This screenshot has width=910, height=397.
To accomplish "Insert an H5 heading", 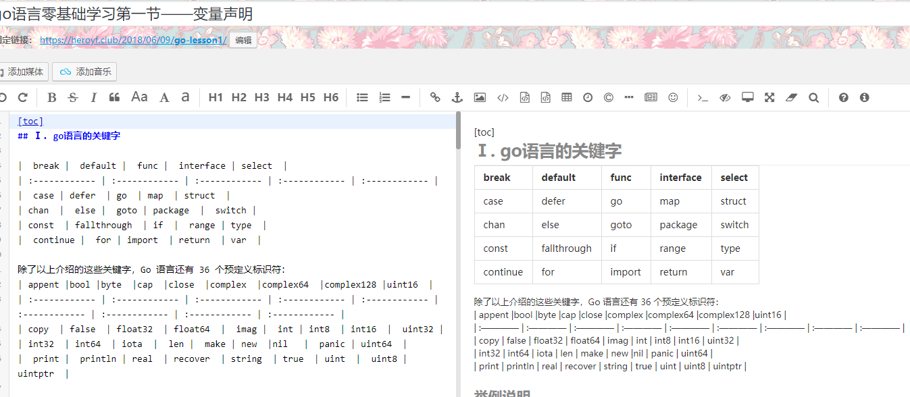I will (307, 97).
